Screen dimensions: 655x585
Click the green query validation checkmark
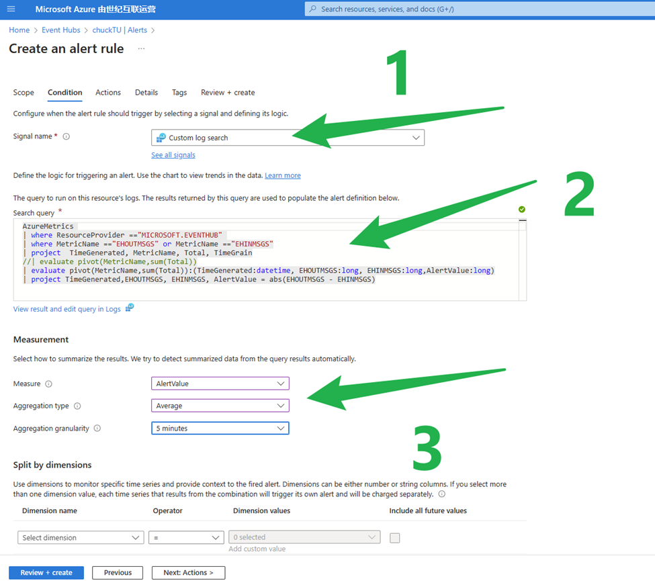point(522,210)
